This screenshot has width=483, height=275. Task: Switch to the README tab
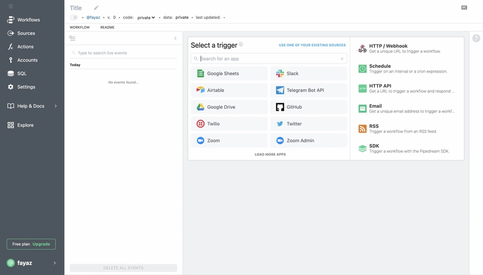click(x=107, y=27)
